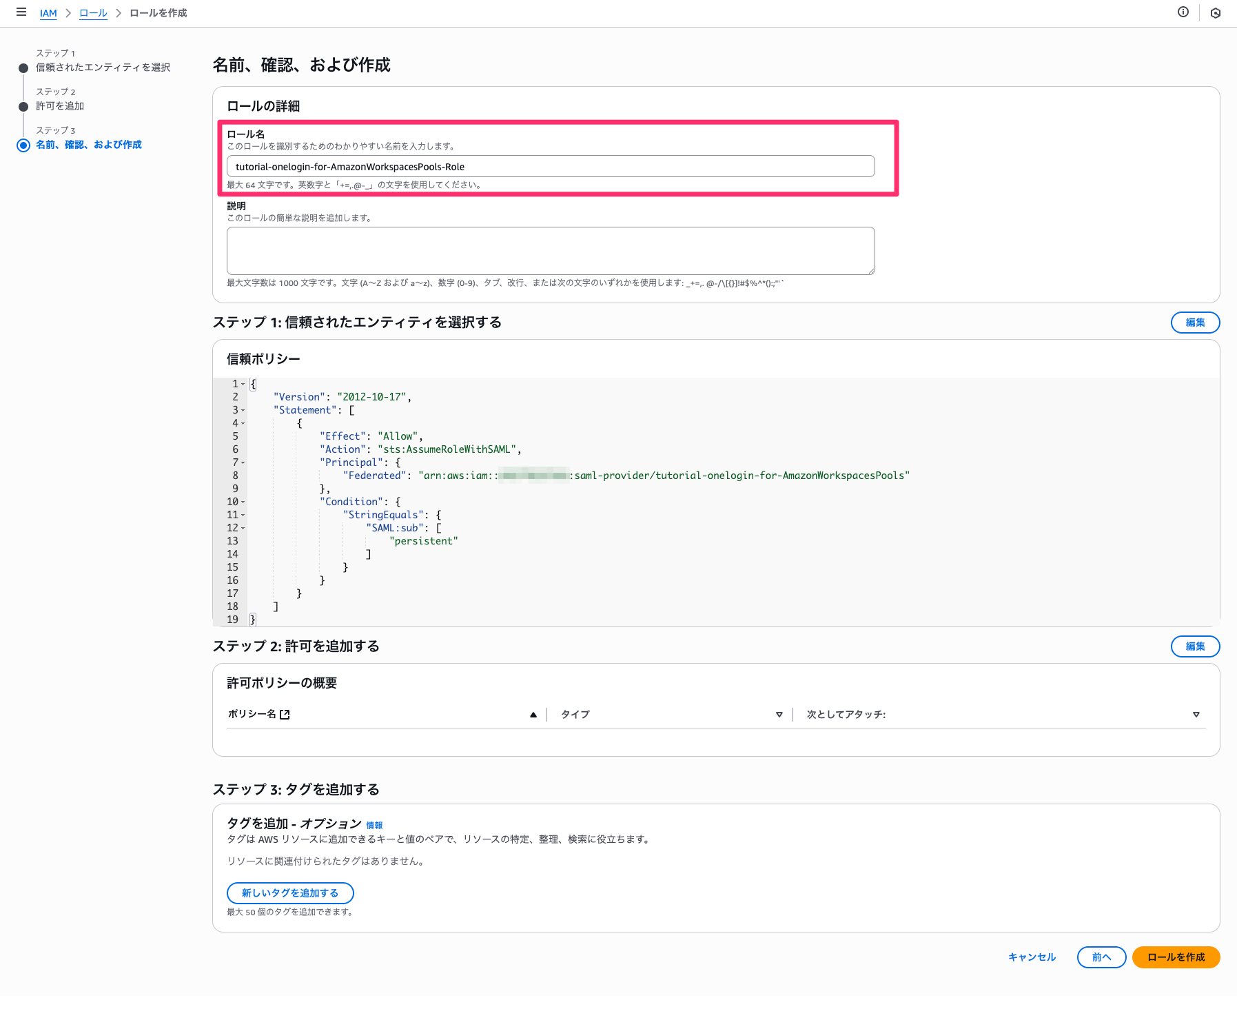Select the ステップ2 step indicator

coord(23,105)
